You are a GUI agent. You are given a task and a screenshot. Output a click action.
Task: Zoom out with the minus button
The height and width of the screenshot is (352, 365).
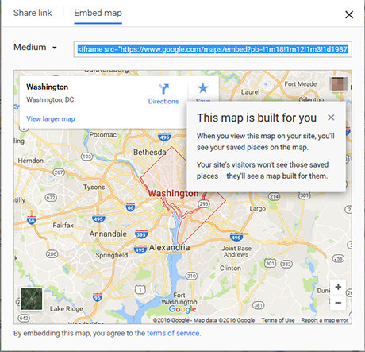pyautogui.click(x=338, y=303)
